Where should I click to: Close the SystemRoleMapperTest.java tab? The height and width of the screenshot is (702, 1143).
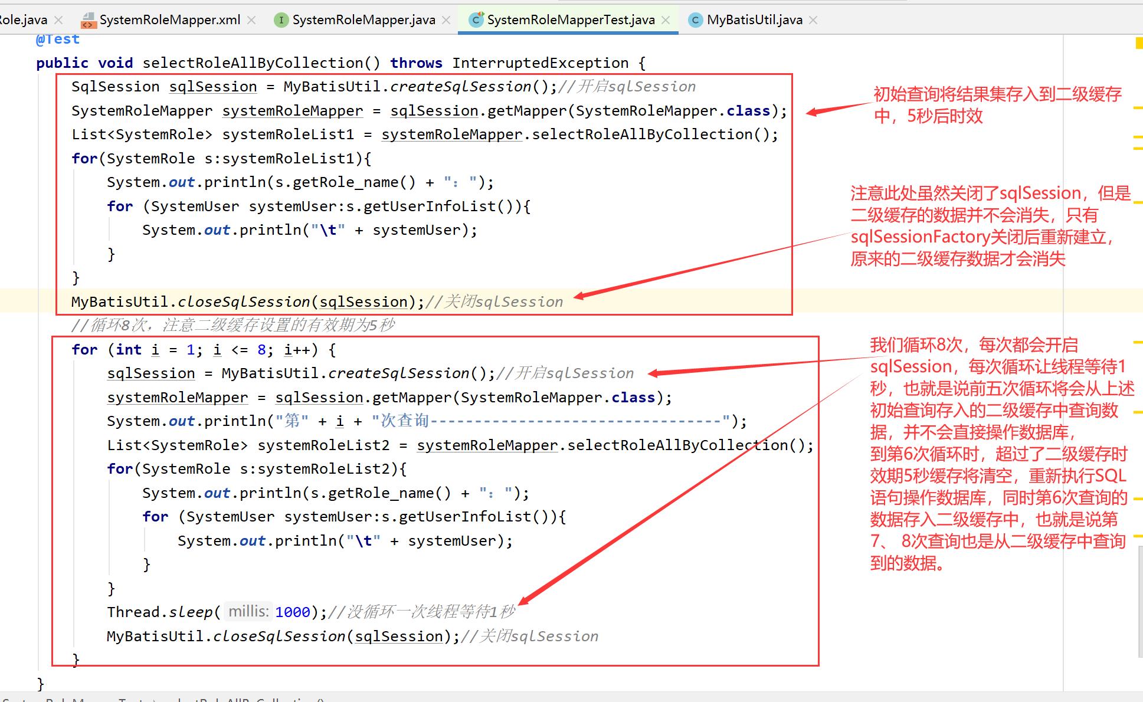tap(666, 20)
